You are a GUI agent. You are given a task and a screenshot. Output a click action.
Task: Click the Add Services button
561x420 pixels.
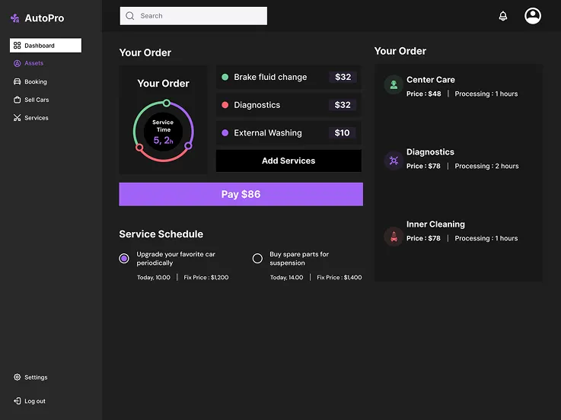tap(288, 161)
